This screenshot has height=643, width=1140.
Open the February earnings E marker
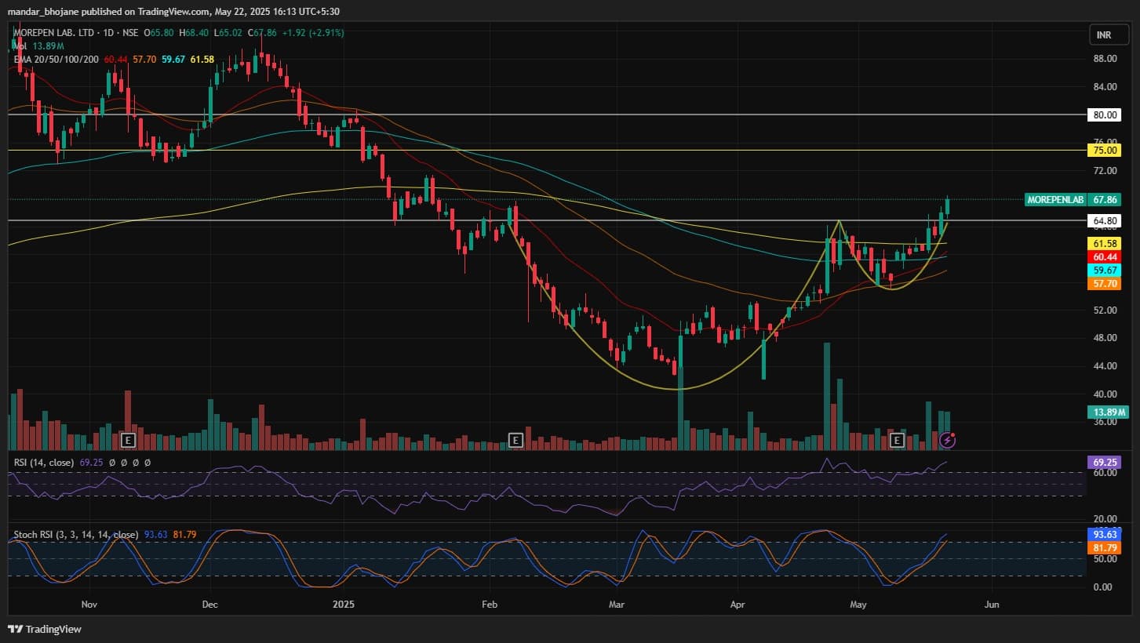[515, 439]
